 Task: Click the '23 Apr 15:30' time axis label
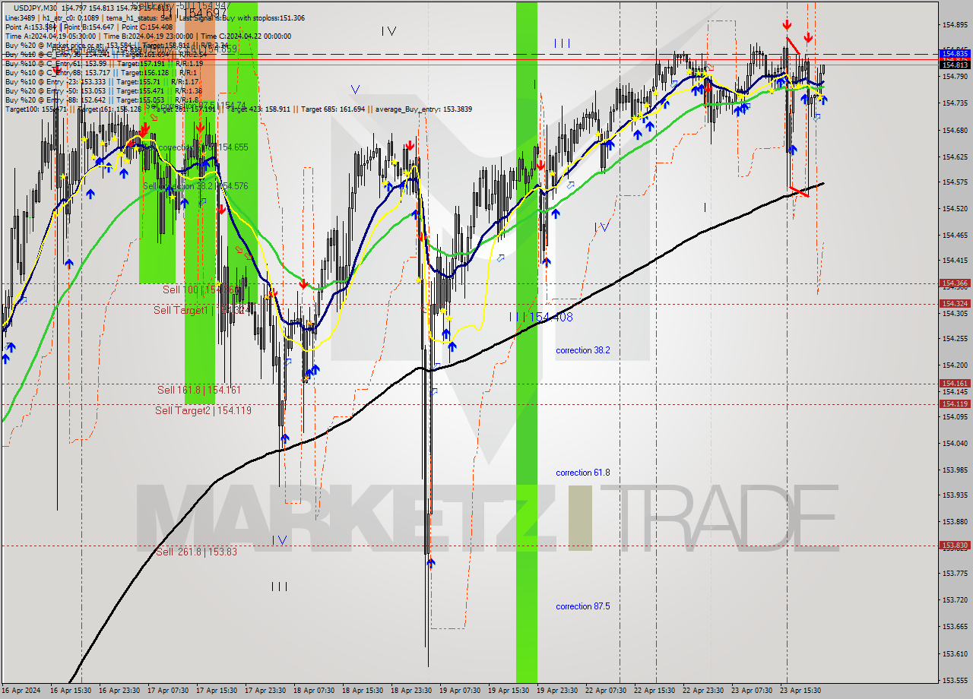[800, 691]
